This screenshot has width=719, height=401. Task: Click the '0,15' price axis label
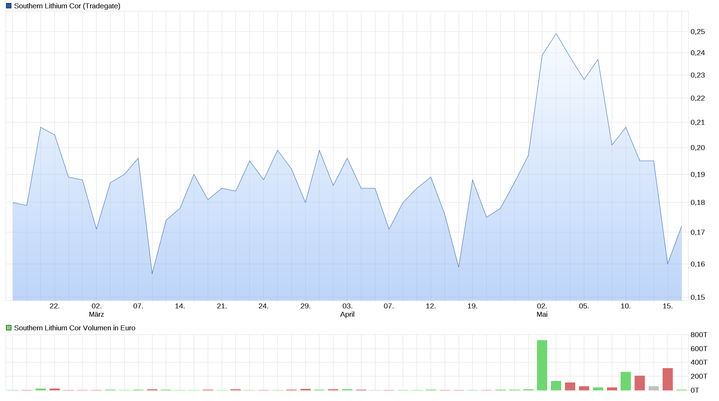(697, 297)
